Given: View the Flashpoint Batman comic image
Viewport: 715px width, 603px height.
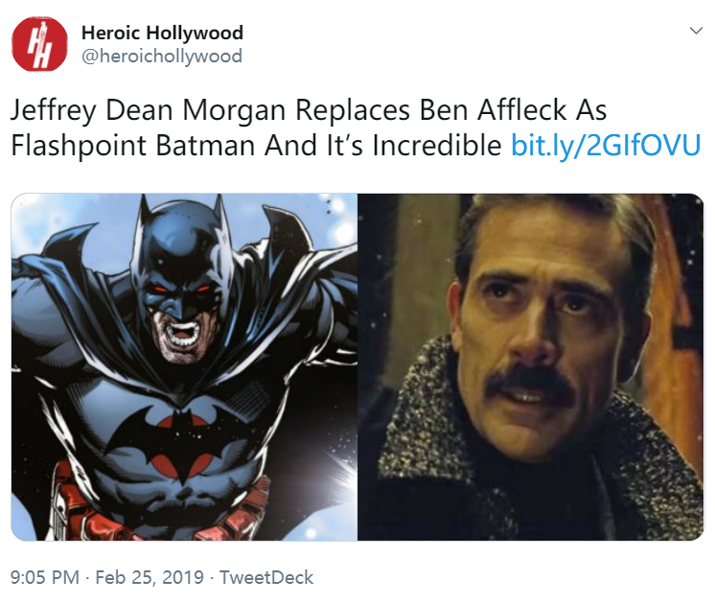Looking at the screenshot, I should (x=184, y=367).
